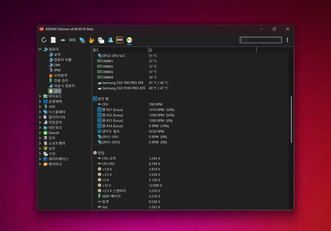Expand the 운영체제 node chevron
331x231 pixels.
(40, 101)
